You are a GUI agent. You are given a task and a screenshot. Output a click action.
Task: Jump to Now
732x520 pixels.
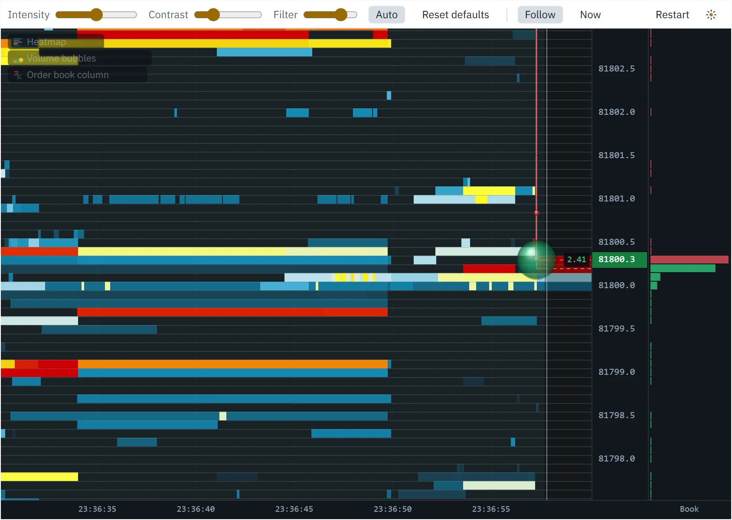click(591, 15)
